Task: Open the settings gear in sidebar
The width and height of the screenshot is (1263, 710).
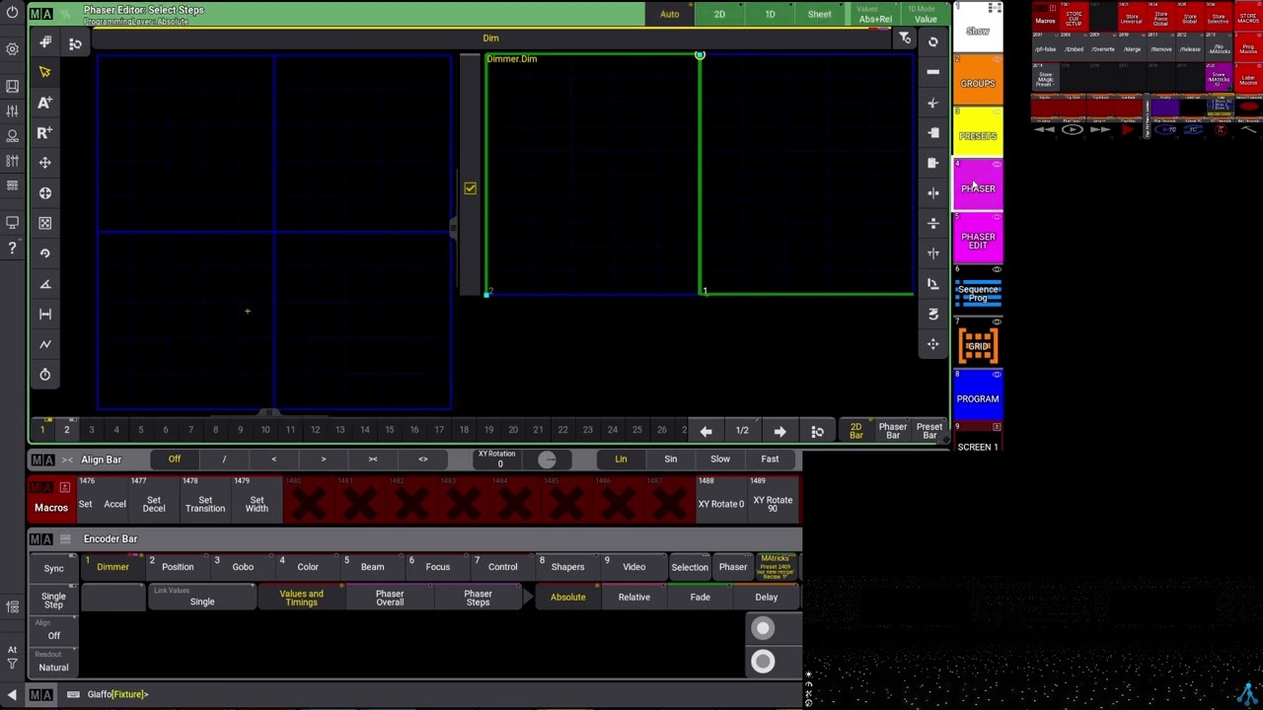Action: pyautogui.click(x=12, y=48)
